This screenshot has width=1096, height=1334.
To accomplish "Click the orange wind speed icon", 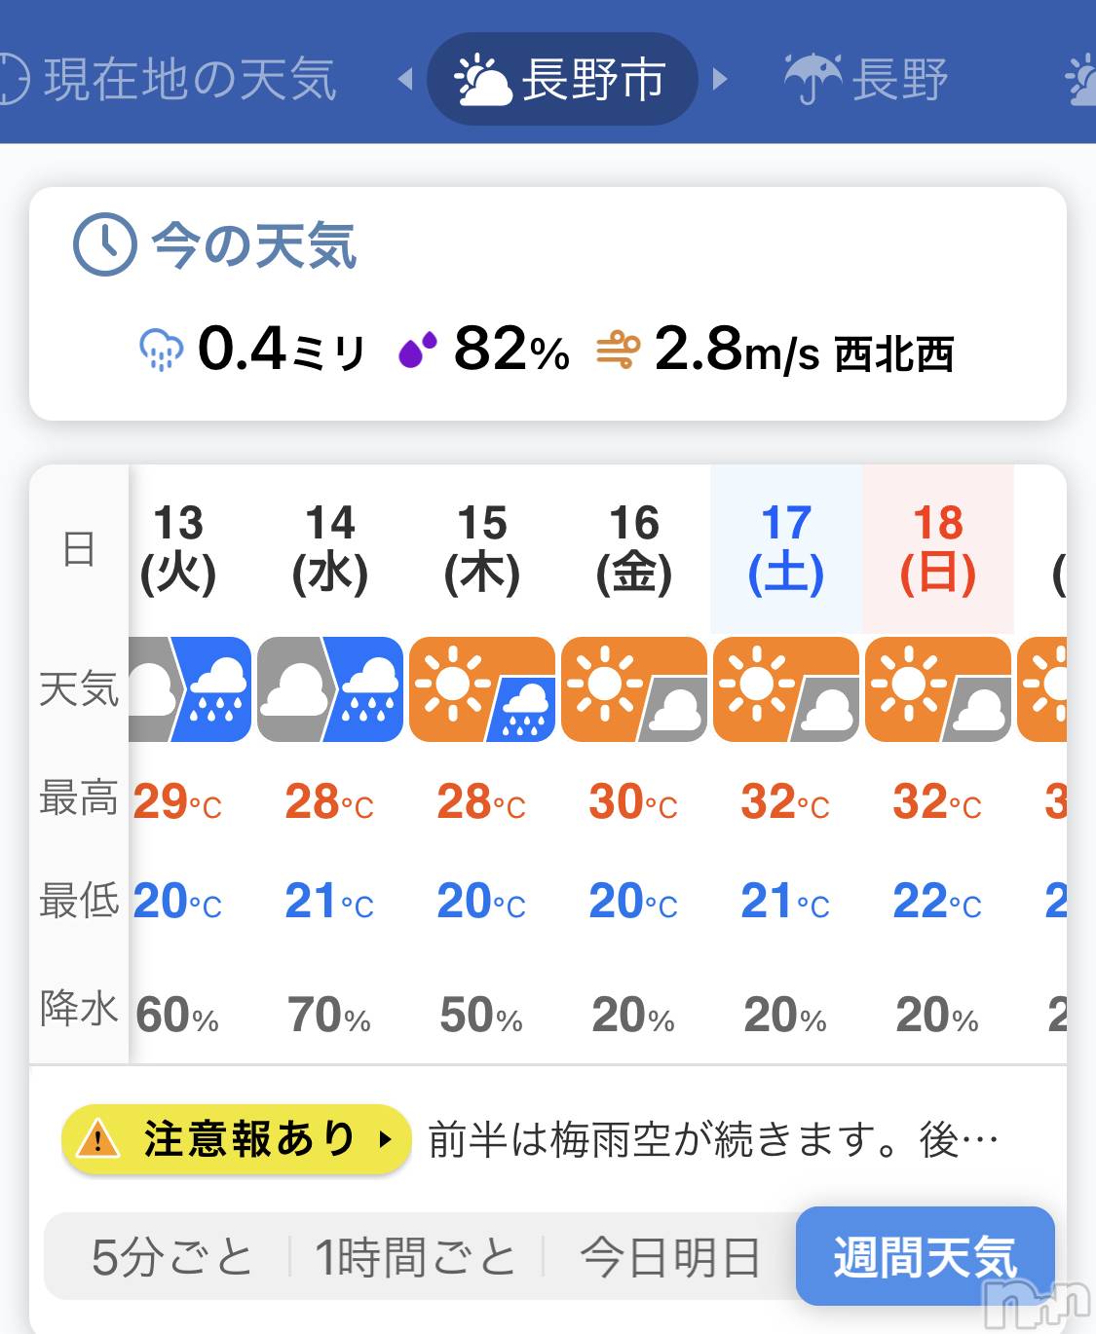I will [618, 350].
